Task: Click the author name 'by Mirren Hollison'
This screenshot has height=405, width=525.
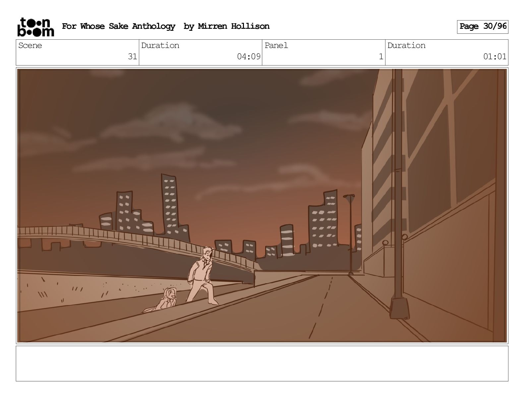Action: pyautogui.click(x=227, y=26)
